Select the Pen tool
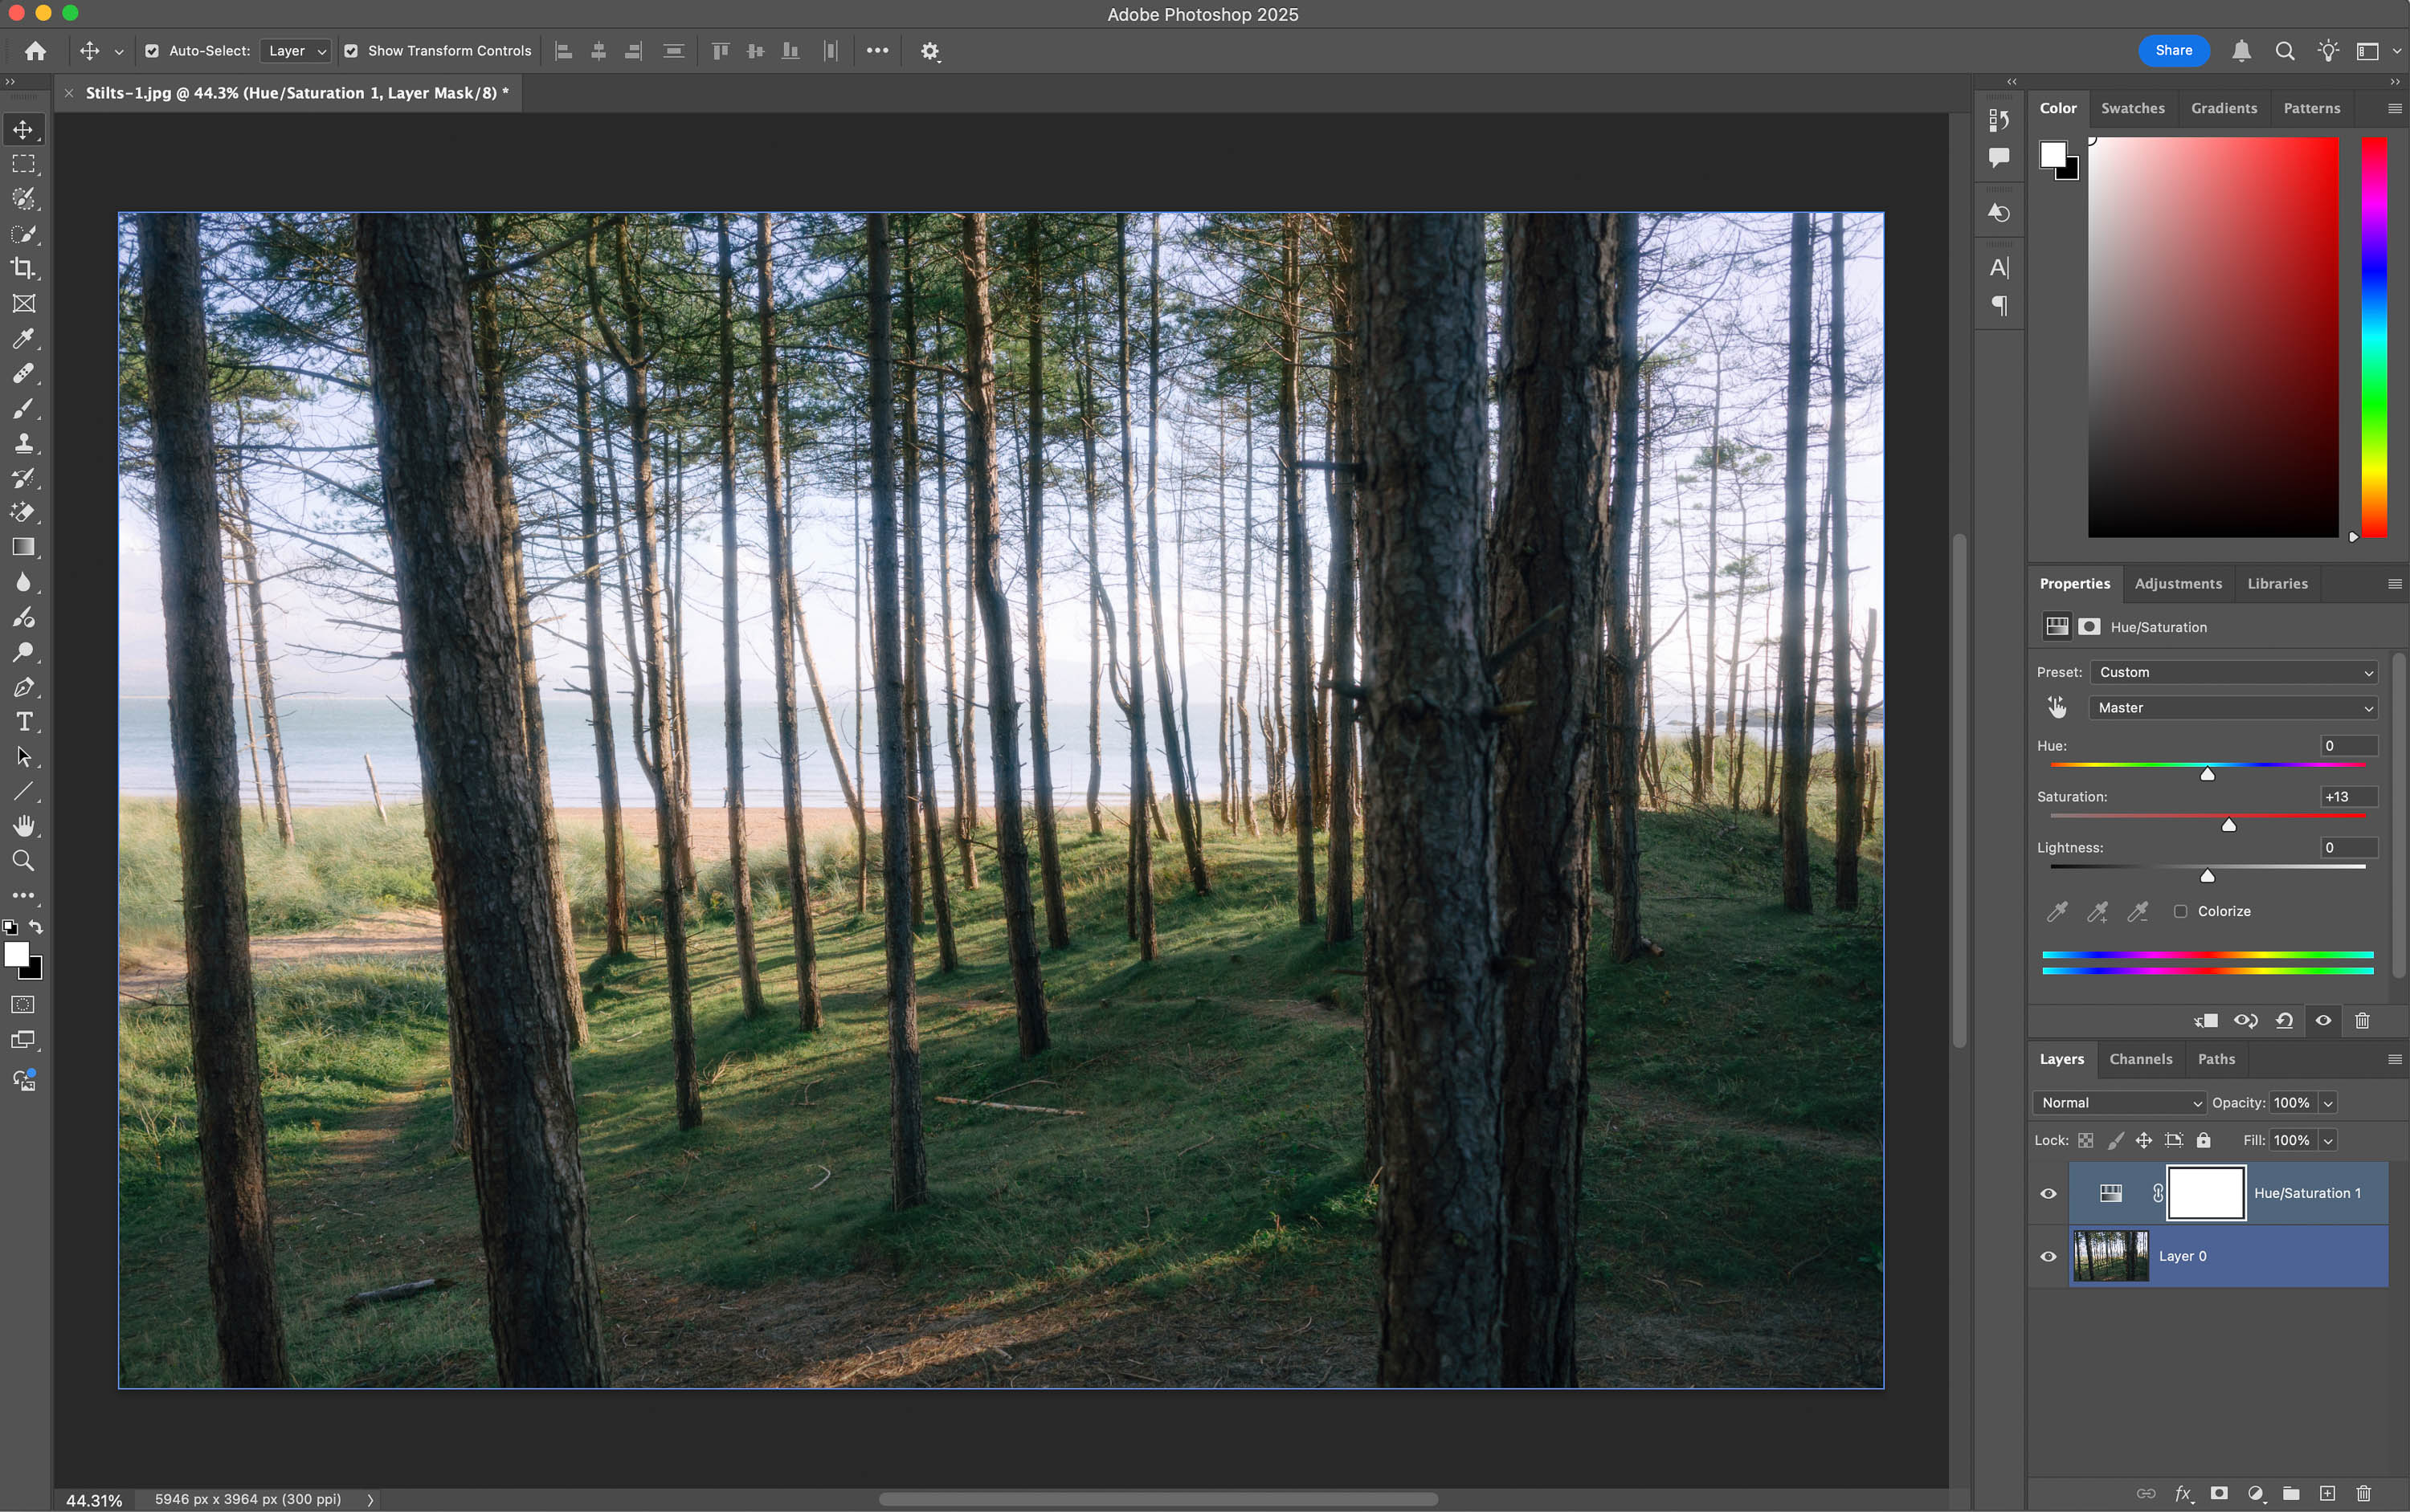 (23, 687)
